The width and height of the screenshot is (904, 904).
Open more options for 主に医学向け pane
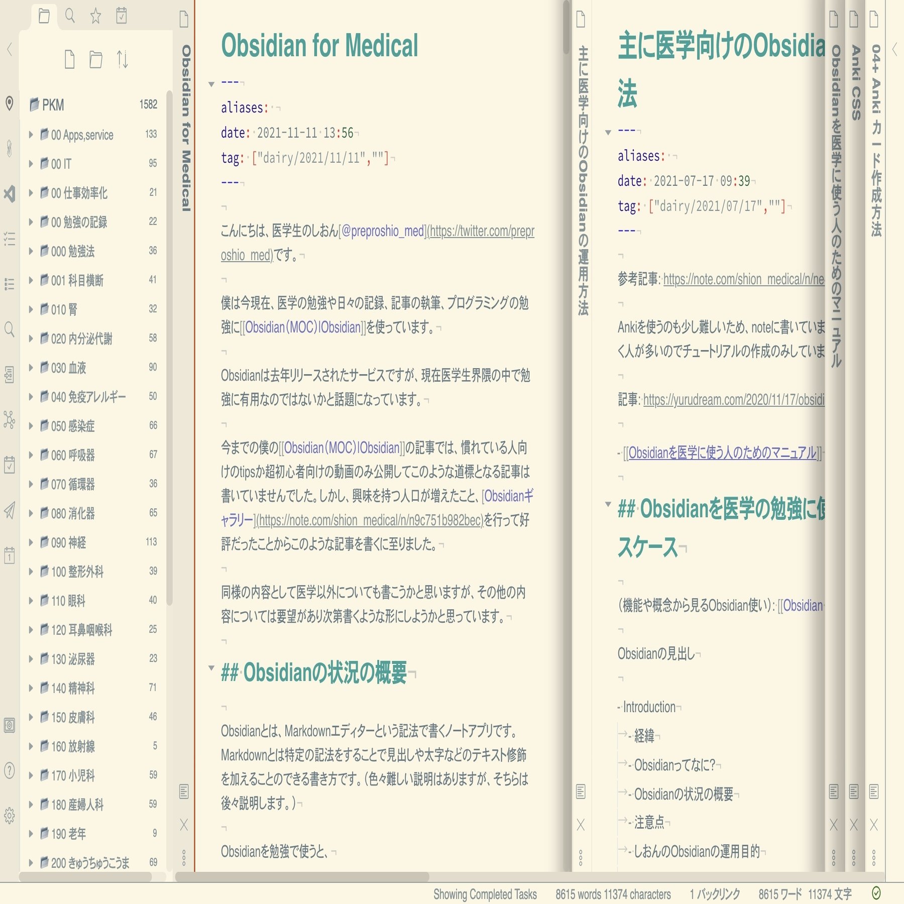(x=581, y=858)
